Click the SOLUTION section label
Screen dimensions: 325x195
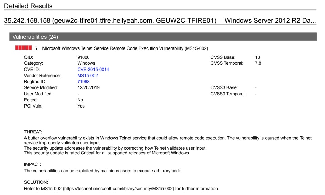click(36, 182)
